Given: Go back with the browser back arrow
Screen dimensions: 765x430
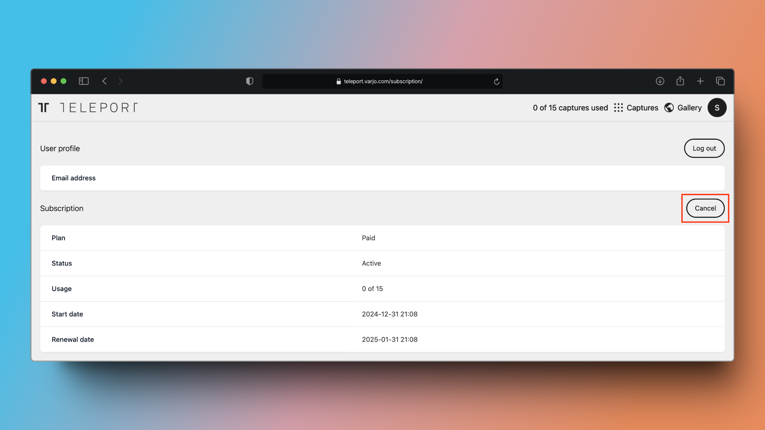Looking at the screenshot, I should click(x=104, y=81).
